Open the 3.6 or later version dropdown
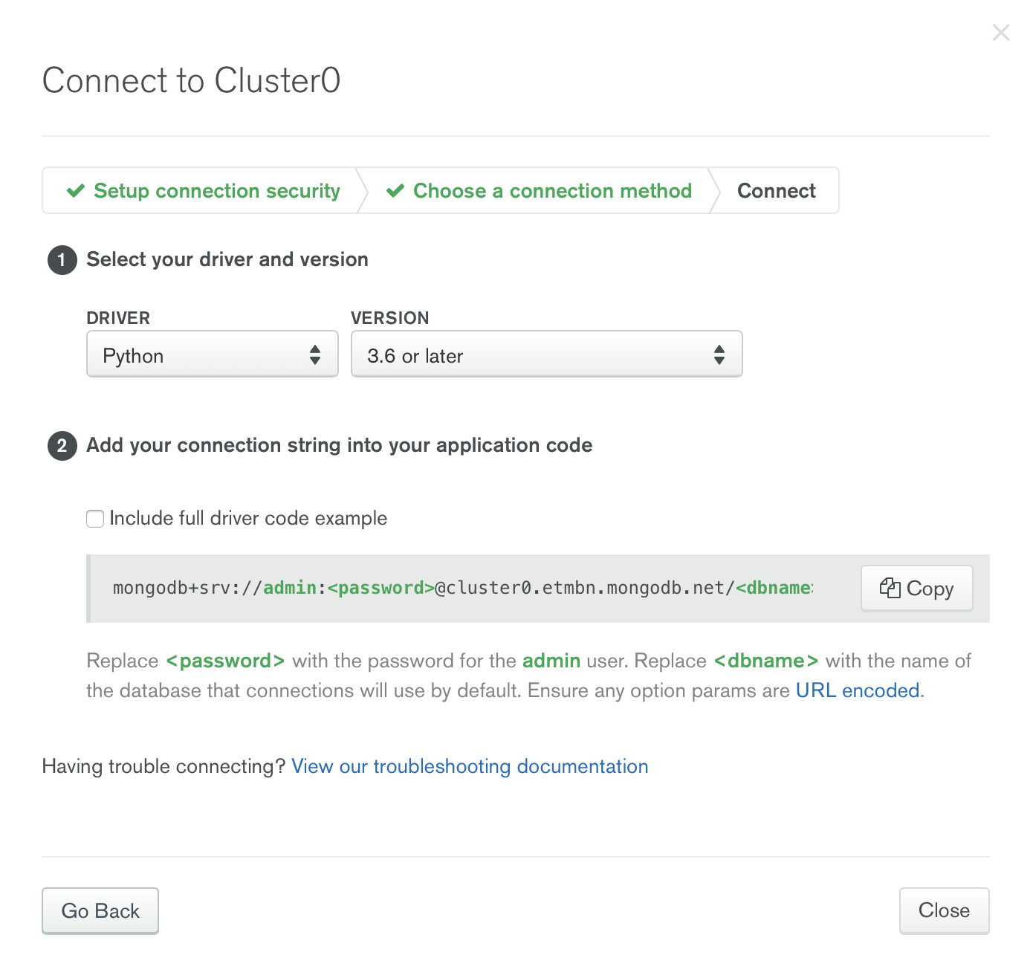This screenshot has height=978, width=1033. (x=546, y=354)
